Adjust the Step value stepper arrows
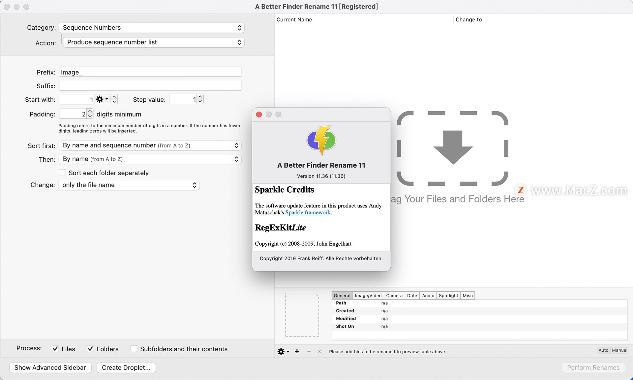This screenshot has width=633, height=380. [x=200, y=99]
